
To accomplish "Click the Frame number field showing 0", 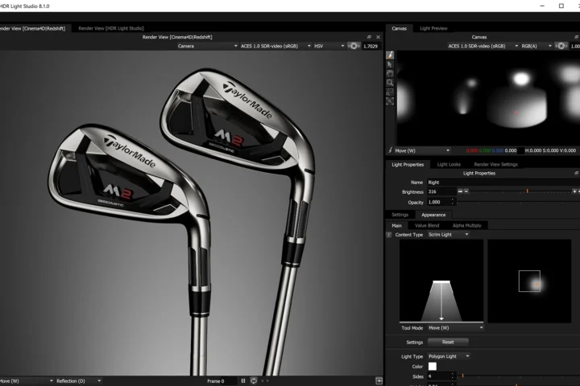I will 229,381.
